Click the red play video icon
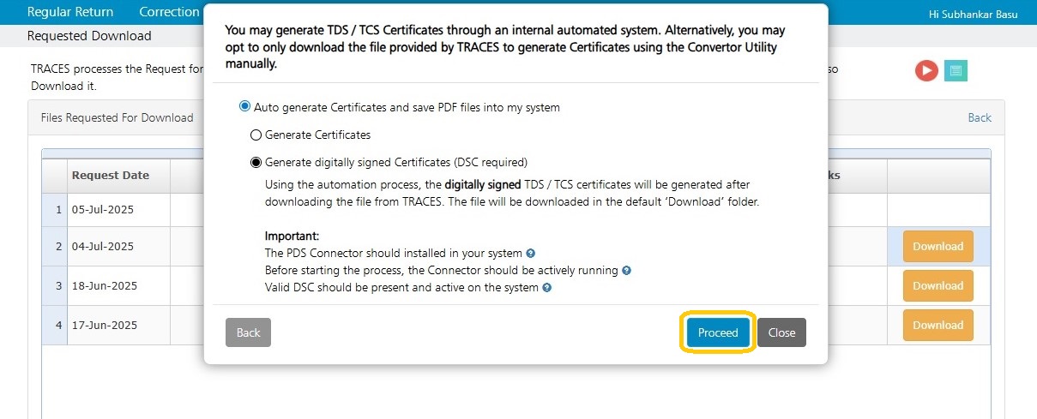The height and width of the screenshot is (419, 1037). [x=925, y=70]
